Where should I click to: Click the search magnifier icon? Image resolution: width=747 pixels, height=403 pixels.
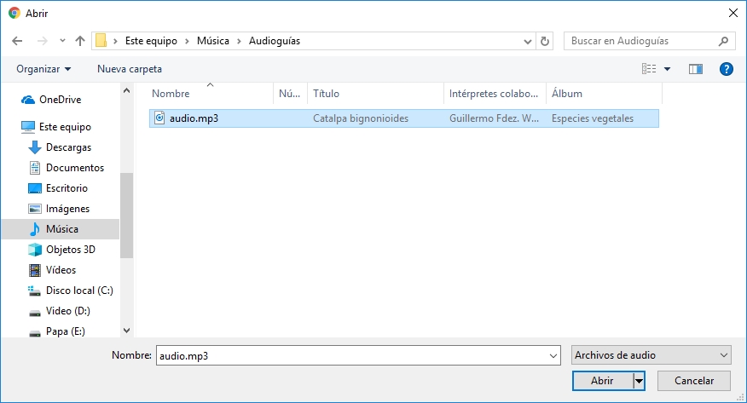723,41
